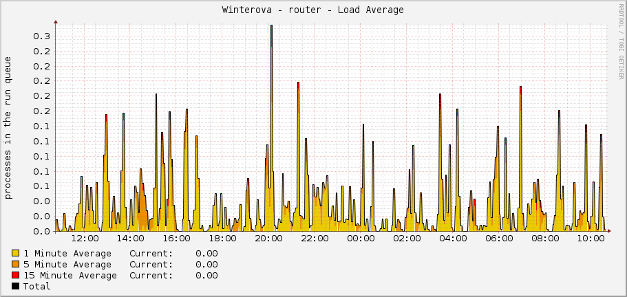Click the 16:00 x-axis time label
The width and height of the screenshot is (627, 297).
177,239
